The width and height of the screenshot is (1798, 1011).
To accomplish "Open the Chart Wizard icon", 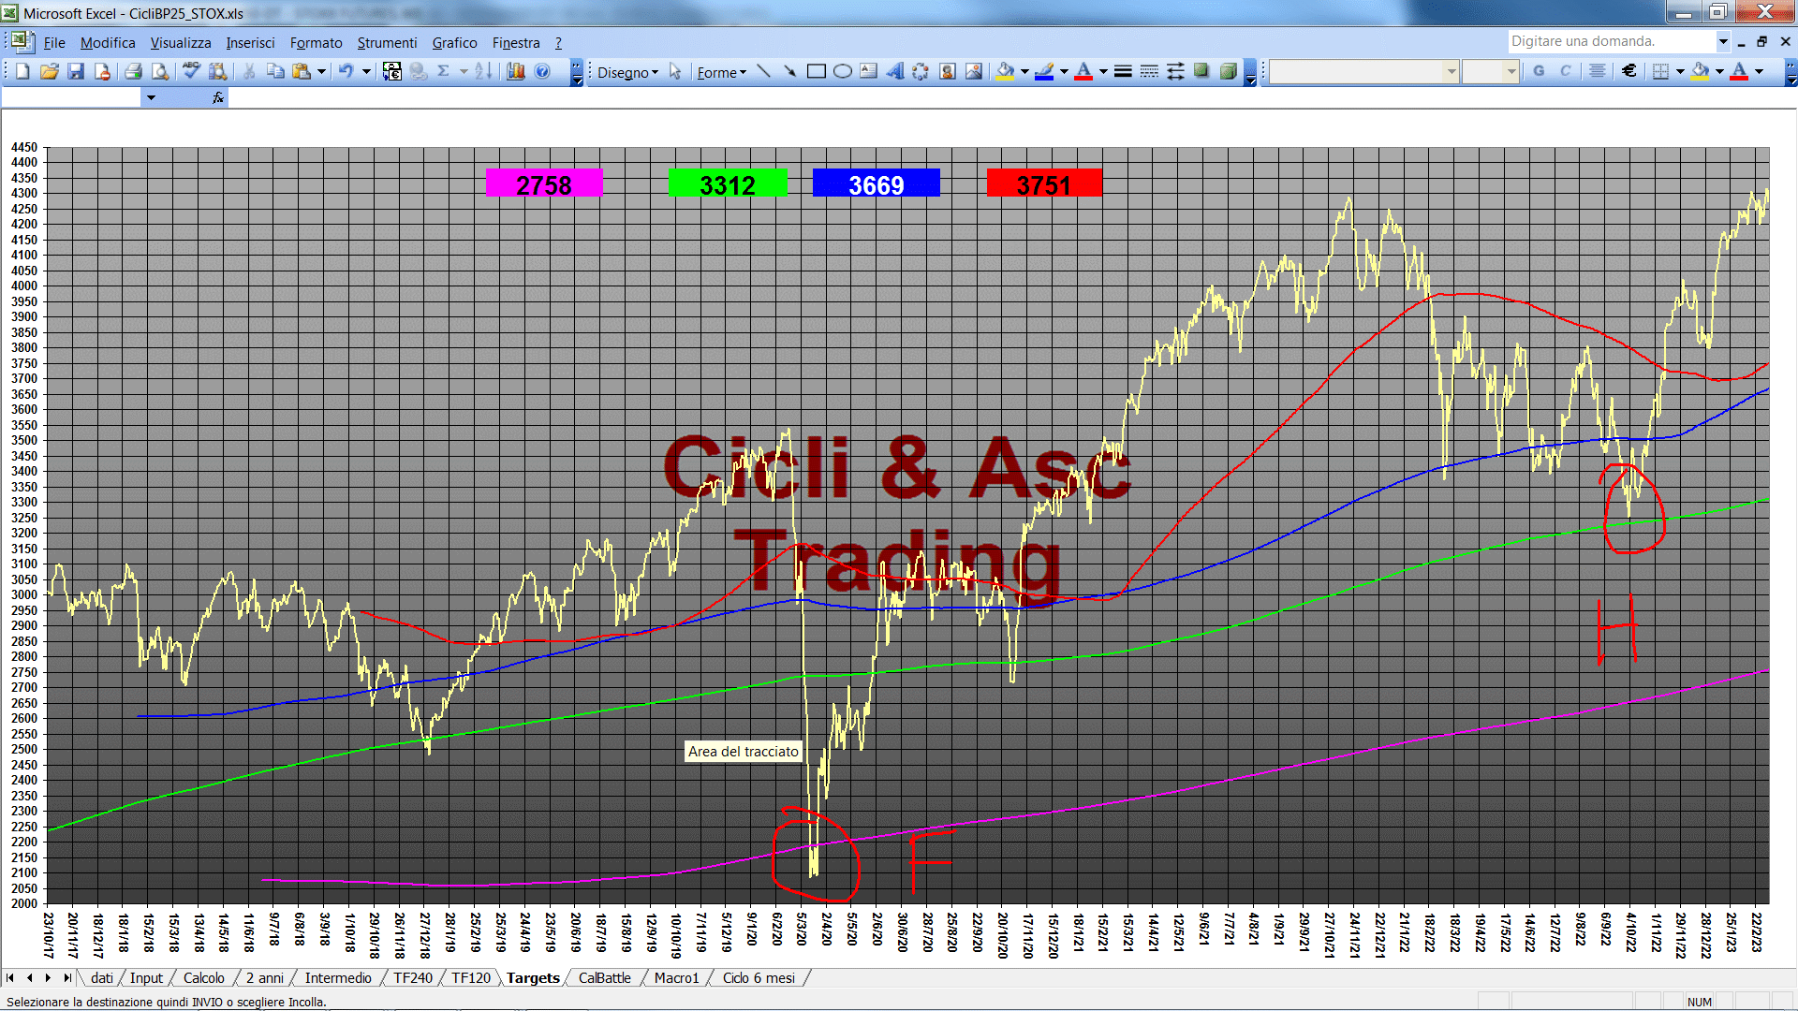I will (516, 71).
